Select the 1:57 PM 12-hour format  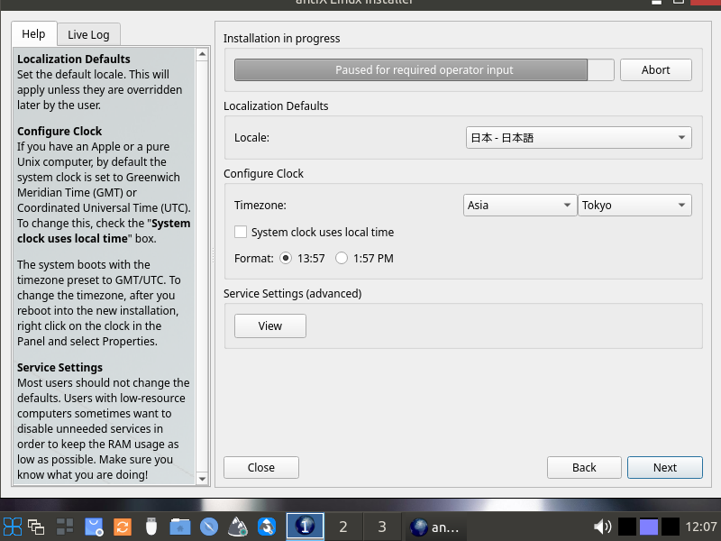click(x=342, y=259)
